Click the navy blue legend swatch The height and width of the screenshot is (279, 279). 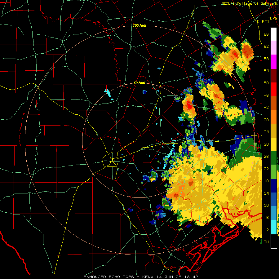click(274, 186)
